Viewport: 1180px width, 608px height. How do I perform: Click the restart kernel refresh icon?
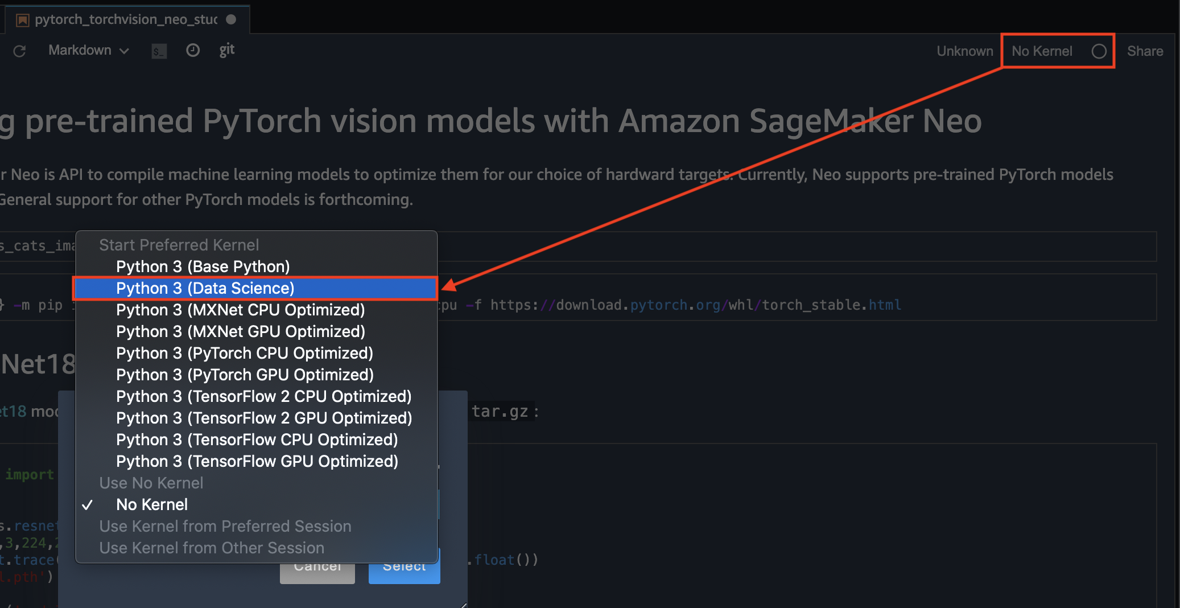pyautogui.click(x=20, y=51)
